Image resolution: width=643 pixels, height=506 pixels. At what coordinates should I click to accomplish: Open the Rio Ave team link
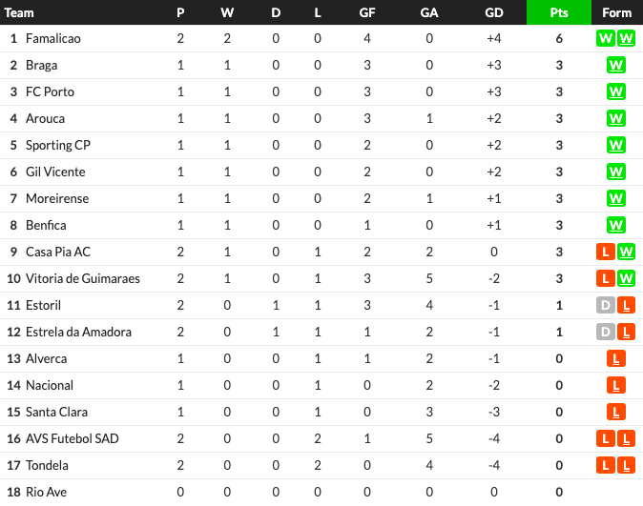point(46,492)
